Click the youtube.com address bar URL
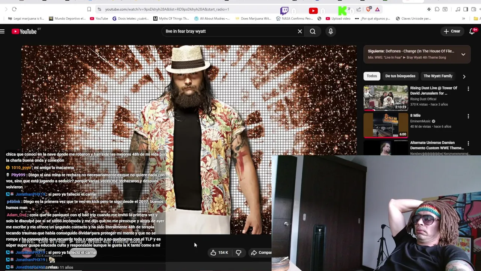Image resolution: width=481 pixels, height=271 pixels. (x=167, y=9)
